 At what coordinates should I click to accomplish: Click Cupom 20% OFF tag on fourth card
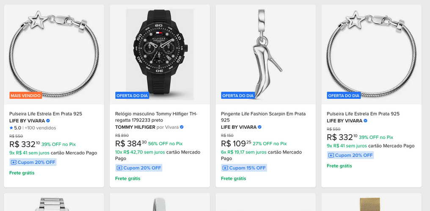pyautogui.click(x=350, y=155)
